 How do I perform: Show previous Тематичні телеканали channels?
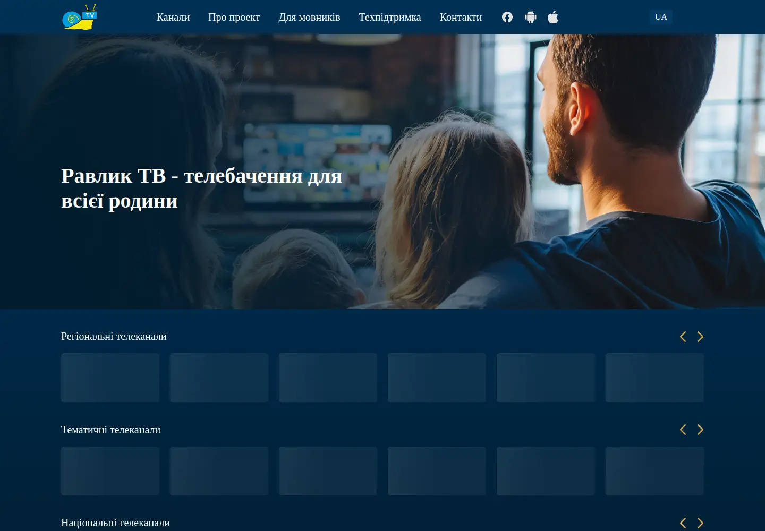tap(683, 430)
